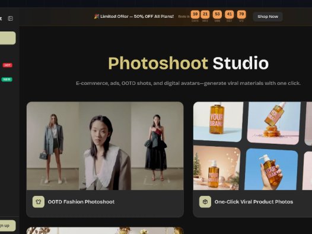
Task: Click the green NEW badge in sidebar
Action: (x=7, y=80)
